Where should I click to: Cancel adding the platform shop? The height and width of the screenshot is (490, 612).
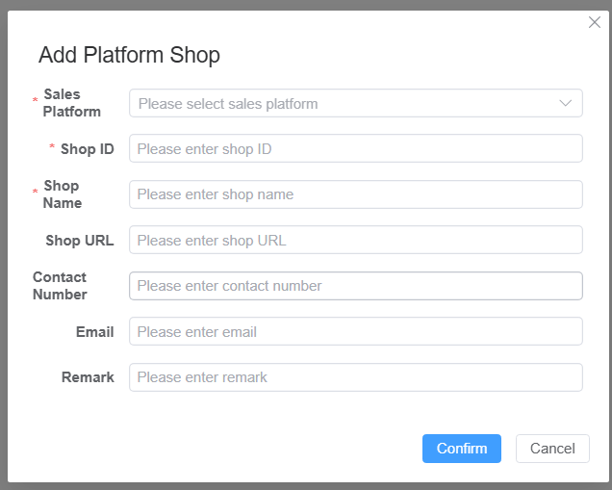click(x=552, y=449)
